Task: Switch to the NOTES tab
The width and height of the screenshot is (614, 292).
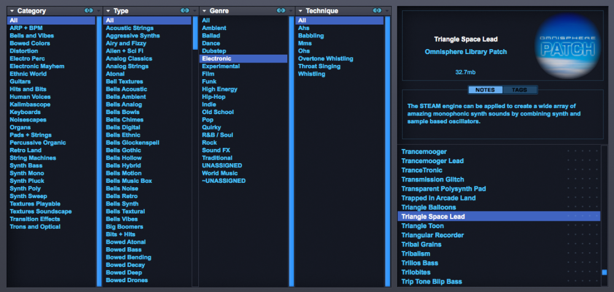Action: coord(485,90)
